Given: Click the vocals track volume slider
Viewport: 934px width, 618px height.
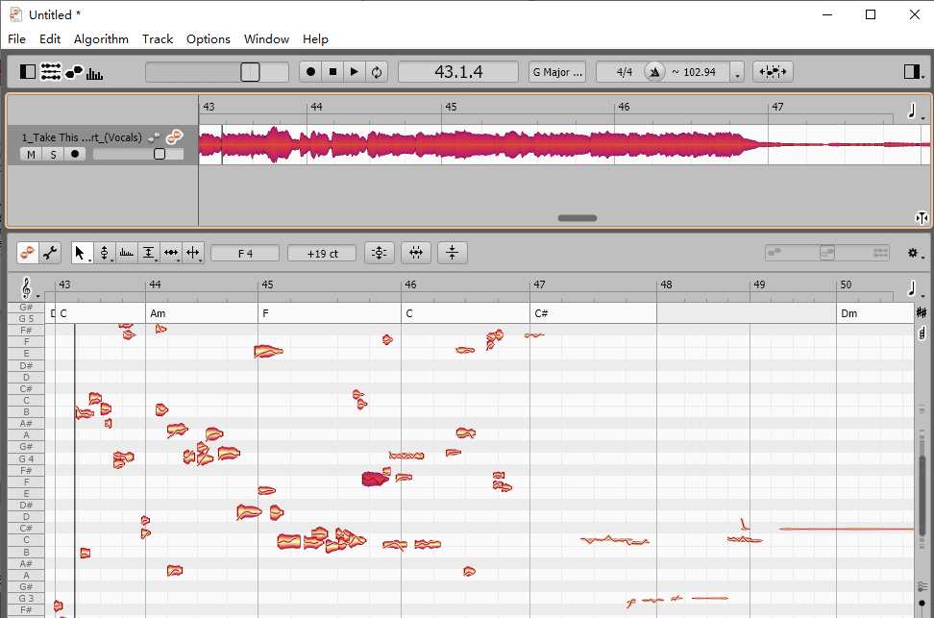Looking at the screenshot, I should [x=138, y=154].
